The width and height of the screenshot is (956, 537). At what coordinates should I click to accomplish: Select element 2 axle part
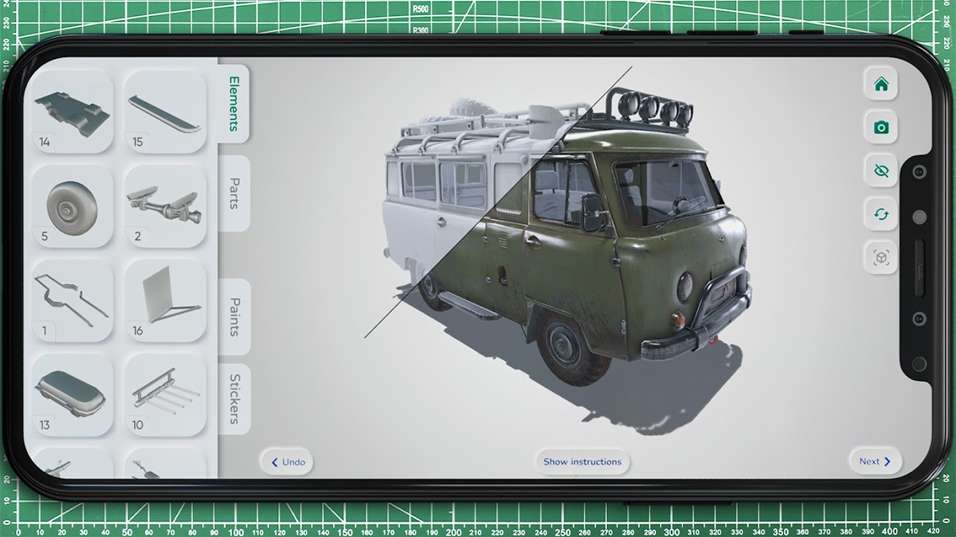pyautogui.click(x=165, y=207)
